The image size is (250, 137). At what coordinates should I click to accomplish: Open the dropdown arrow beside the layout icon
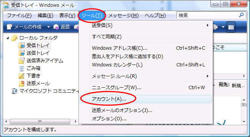pyautogui.click(x=223, y=27)
